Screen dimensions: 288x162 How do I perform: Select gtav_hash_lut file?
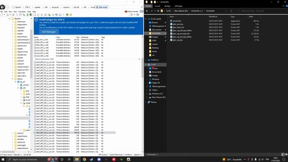click(178, 27)
